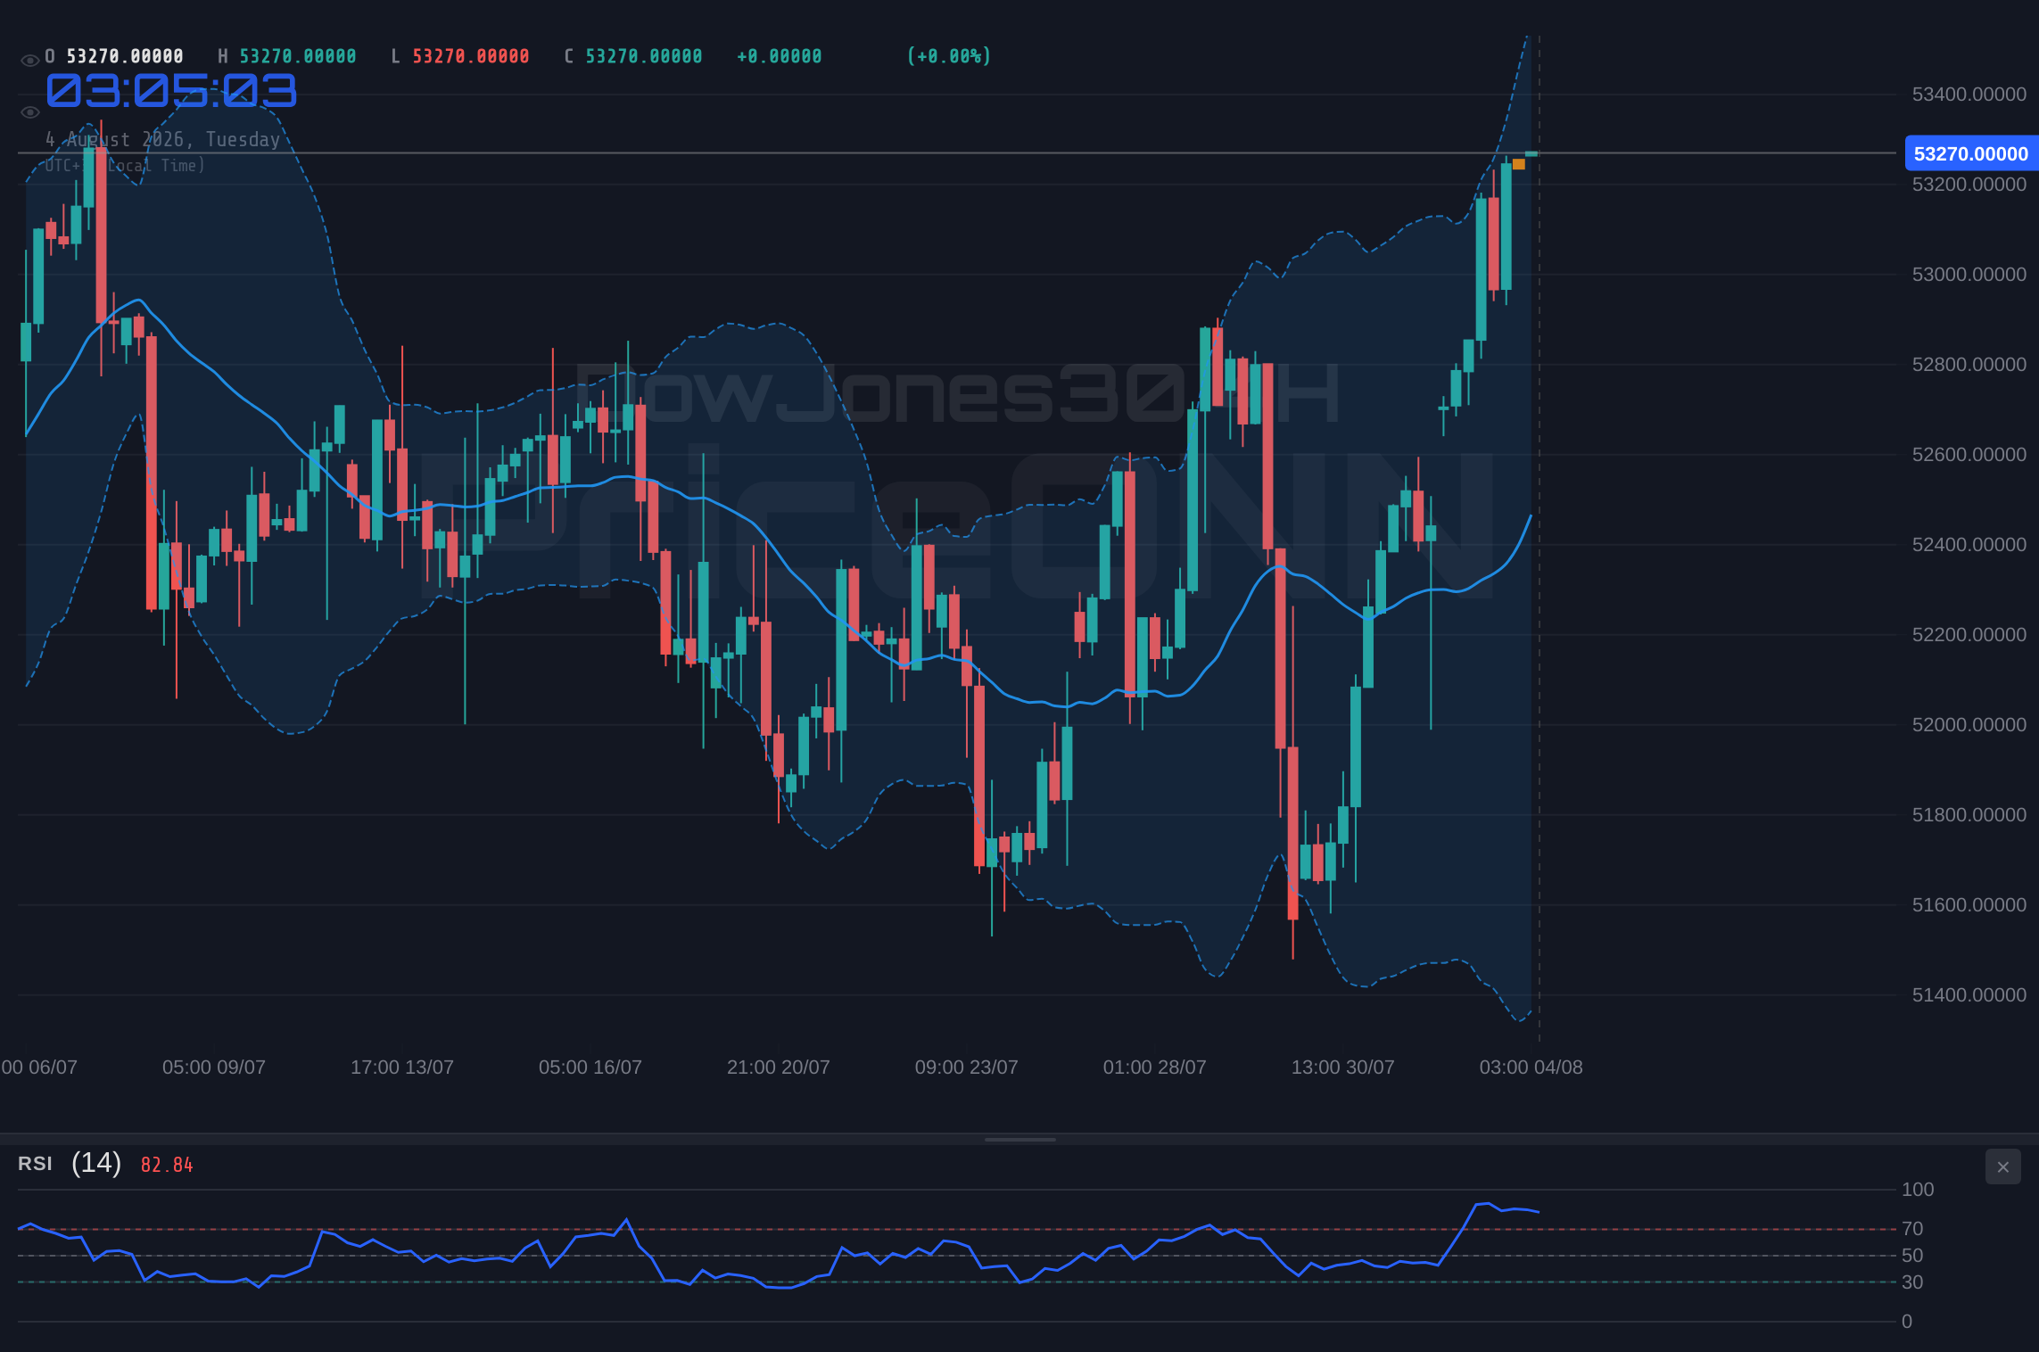Image resolution: width=2039 pixels, height=1352 pixels.
Task: Click the 52600.00000 price axis label
Action: point(1969,455)
